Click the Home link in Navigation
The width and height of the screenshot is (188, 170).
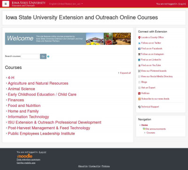[144, 125]
